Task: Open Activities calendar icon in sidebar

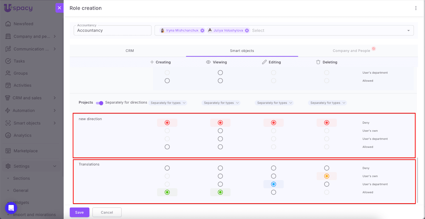Action: click(x=8, y=85)
